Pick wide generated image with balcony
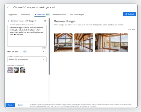Viewport: 141px width, 112px height. point(111,43)
